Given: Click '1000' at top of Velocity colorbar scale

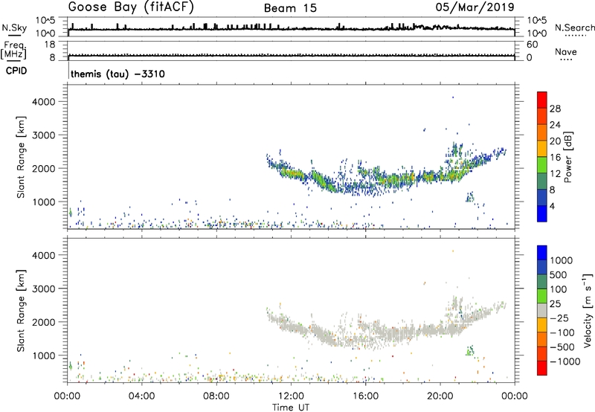Looking at the screenshot, I should (561, 260).
